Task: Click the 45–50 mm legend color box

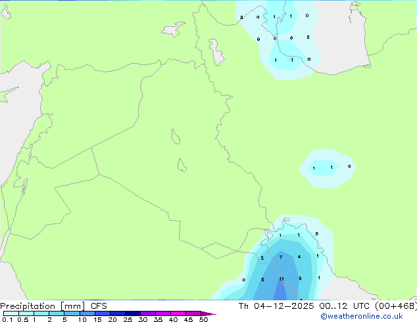Action: click(193, 313)
